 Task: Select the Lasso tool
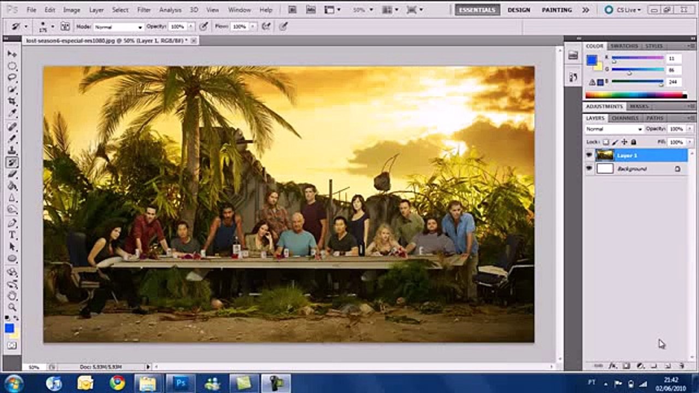pyautogui.click(x=12, y=78)
